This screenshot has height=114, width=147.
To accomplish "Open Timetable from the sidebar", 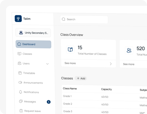I will pyautogui.click(x=29, y=73).
